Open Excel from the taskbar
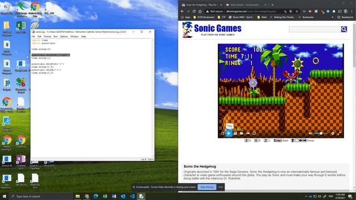This screenshot has height=200, width=356. coord(105,196)
